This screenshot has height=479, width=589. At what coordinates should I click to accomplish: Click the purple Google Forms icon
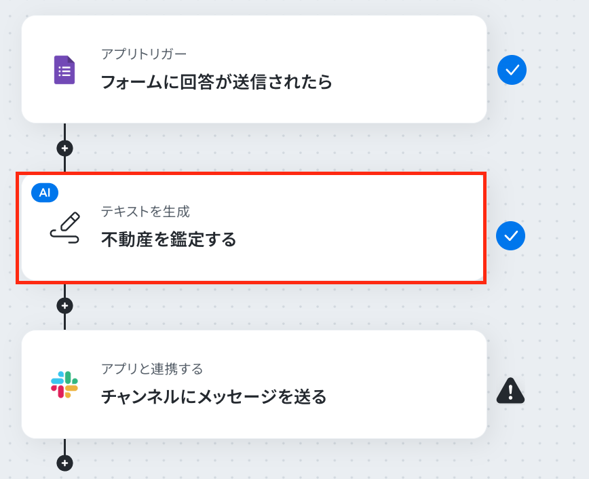coord(64,70)
